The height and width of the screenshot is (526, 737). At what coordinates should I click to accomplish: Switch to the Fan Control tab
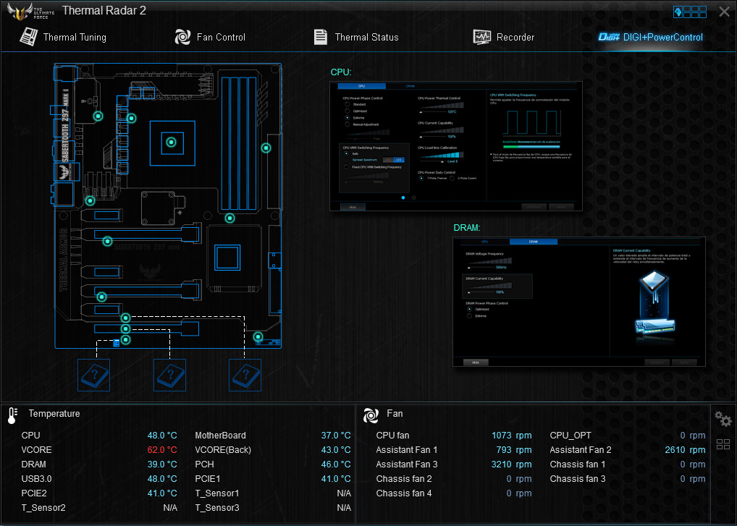pos(210,37)
